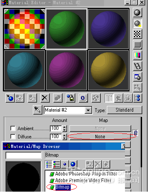Image resolution: width=148 pixels, height=192 pixels.
Task: Select the checkered material sample slot
Action: pos(25,29)
